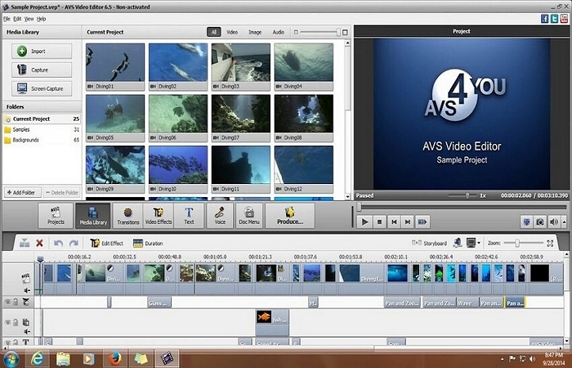Open the Voice recording section
This screenshot has height=368, width=572.
point(220,216)
